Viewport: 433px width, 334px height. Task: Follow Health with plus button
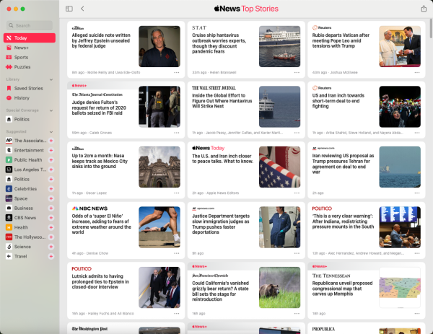pyautogui.click(x=51, y=228)
